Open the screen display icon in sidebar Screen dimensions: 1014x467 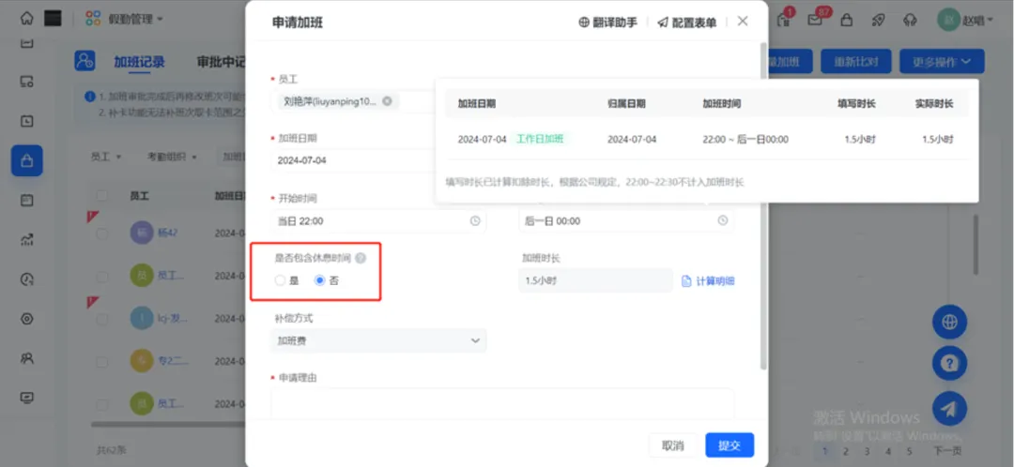(26, 398)
